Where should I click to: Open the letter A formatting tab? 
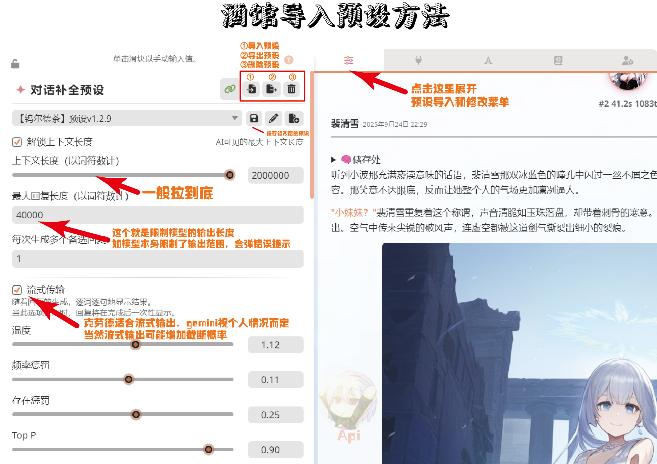click(488, 60)
